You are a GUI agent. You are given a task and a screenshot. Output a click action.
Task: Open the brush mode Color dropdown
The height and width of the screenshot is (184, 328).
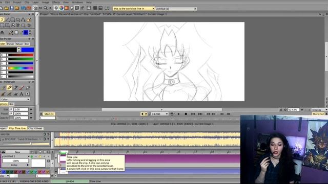click(x=15, y=99)
